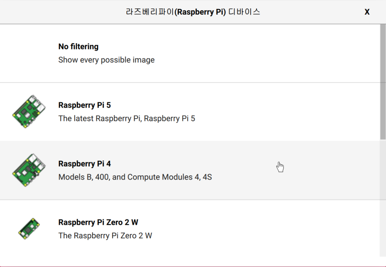Pick Raspberry Pi Zero 2 W title

click(x=98, y=222)
